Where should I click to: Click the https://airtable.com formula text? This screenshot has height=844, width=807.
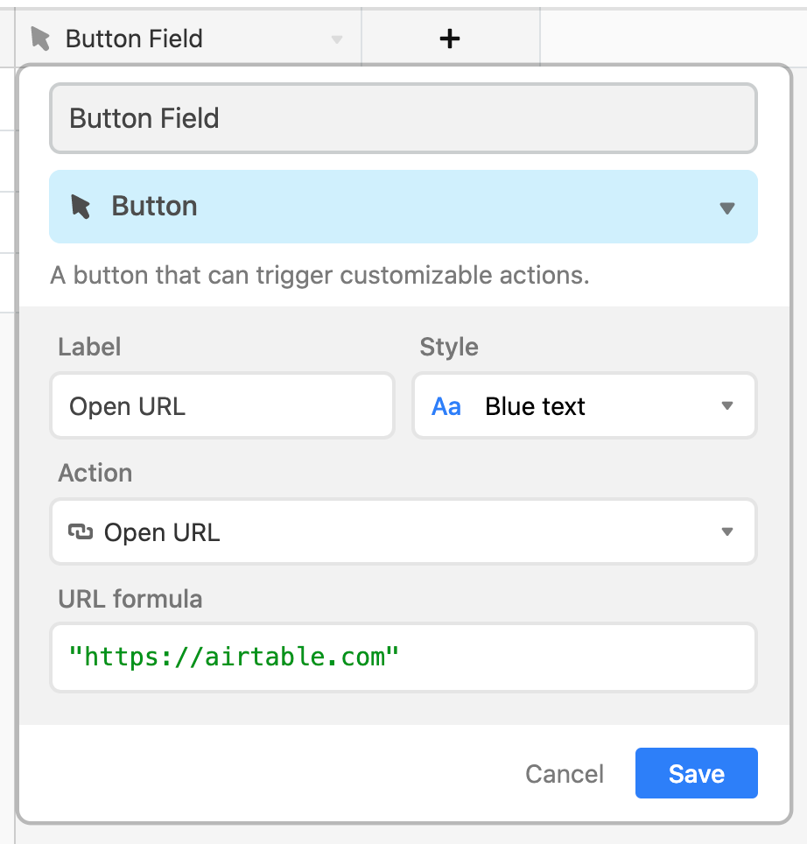234,658
